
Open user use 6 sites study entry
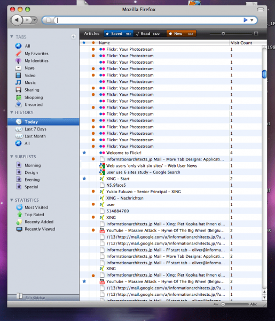click(x=143, y=172)
